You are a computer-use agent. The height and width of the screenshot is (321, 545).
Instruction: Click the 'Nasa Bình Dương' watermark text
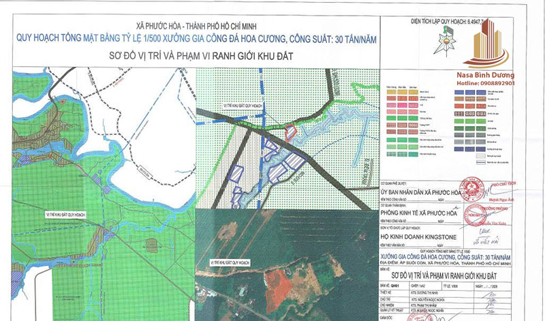(485, 75)
